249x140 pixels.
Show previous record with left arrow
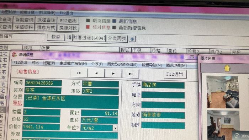pyautogui.click(x=96, y=74)
